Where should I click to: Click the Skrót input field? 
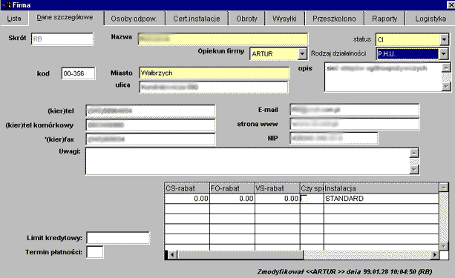pyautogui.click(x=62, y=39)
